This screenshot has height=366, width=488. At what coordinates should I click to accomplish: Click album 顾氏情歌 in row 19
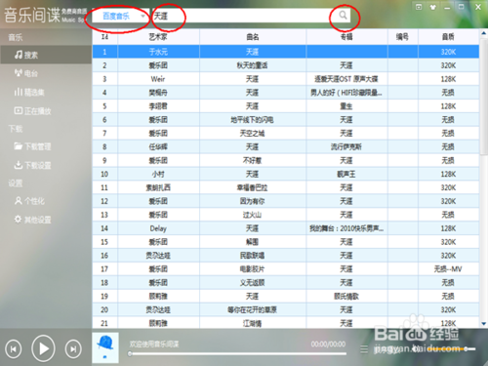346,297
